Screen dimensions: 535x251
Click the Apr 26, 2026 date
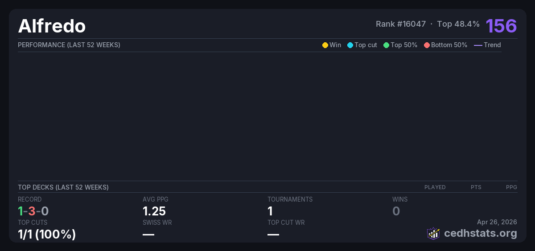pyautogui.click(x=497, y=222)
